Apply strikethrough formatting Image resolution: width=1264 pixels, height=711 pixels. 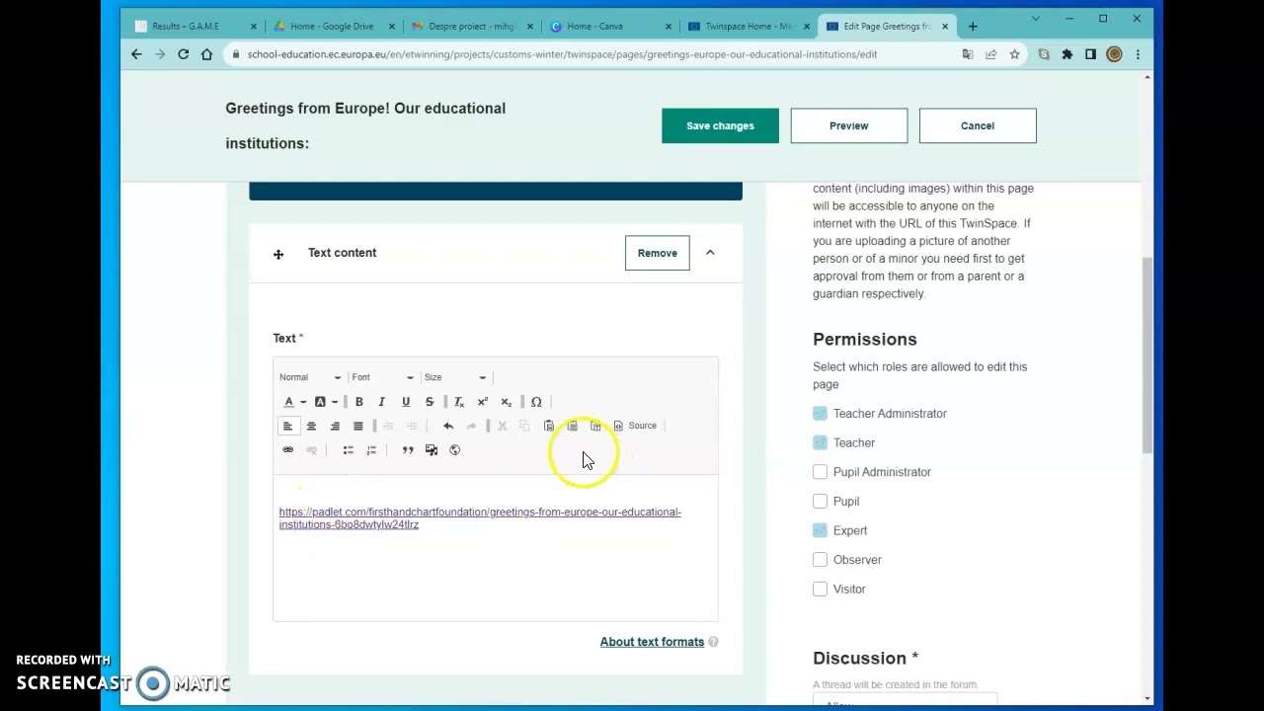pyautogui.click(x=429, y=402)
